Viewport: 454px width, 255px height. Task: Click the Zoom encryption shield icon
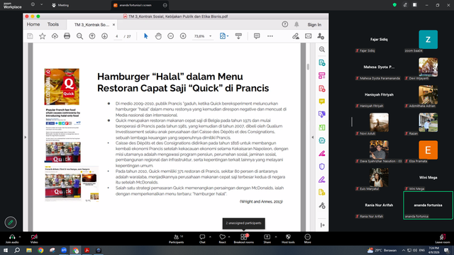pos(394,5)
